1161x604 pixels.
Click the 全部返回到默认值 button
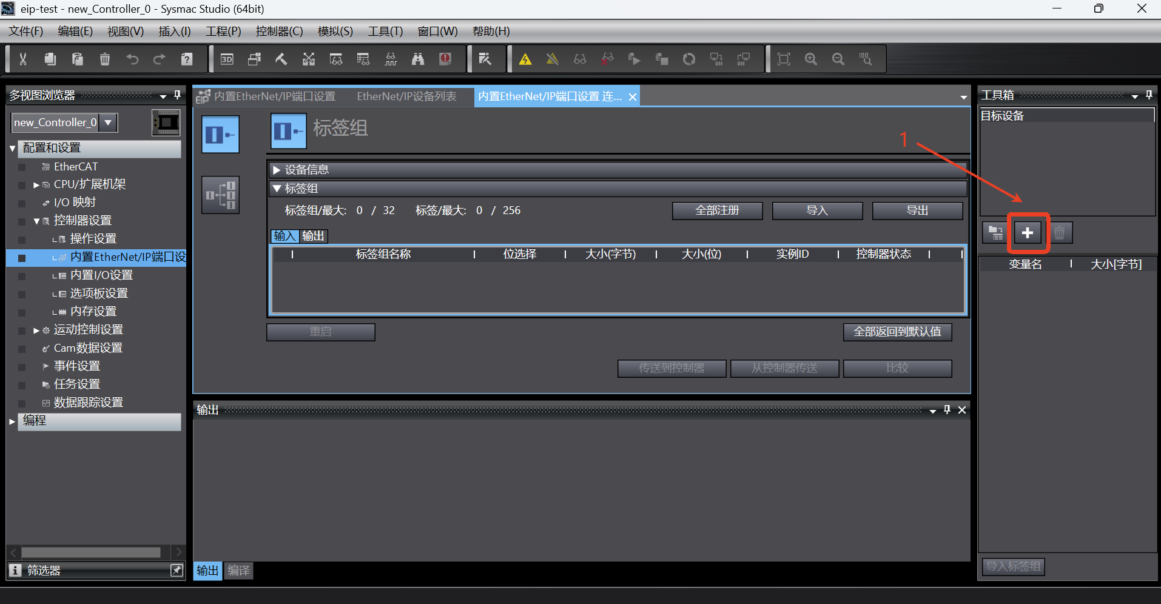(x=897, y=332)
